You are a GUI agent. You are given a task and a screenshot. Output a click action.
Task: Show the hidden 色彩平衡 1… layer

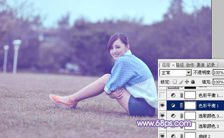(x=162, y=95)
